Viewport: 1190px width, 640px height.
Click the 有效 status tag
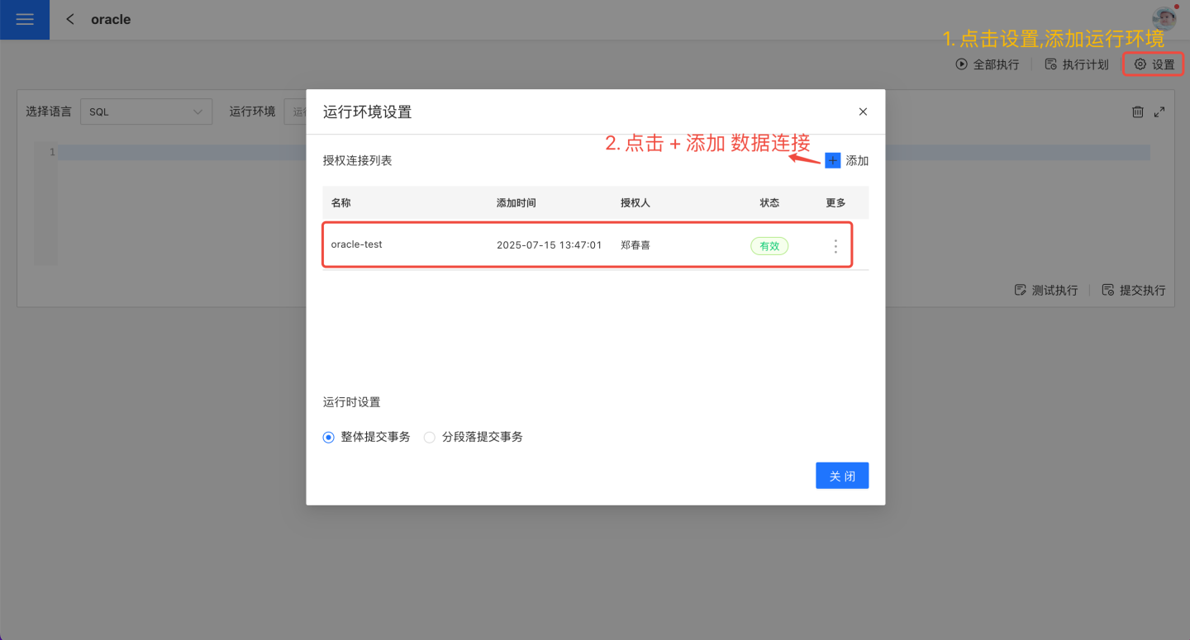point(769,246)
